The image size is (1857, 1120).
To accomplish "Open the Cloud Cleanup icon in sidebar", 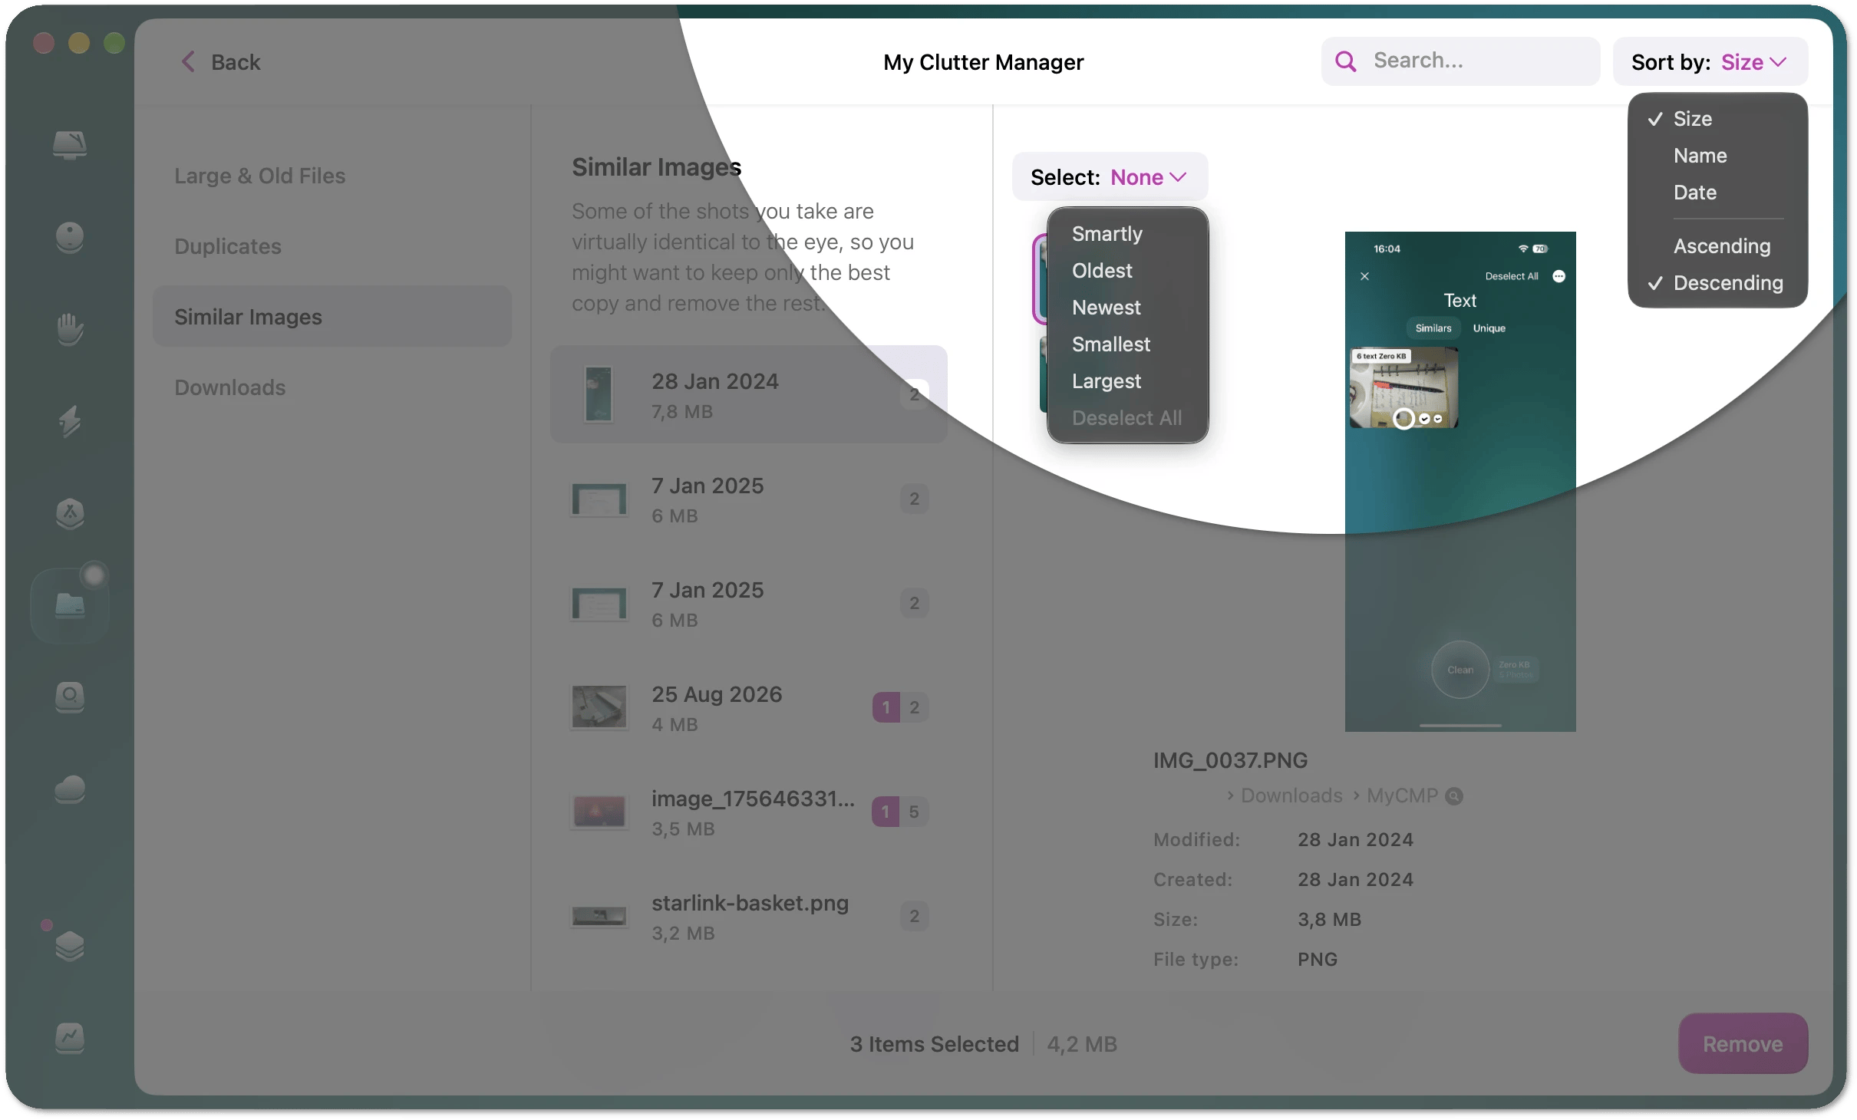I will (x=70, y=789).
